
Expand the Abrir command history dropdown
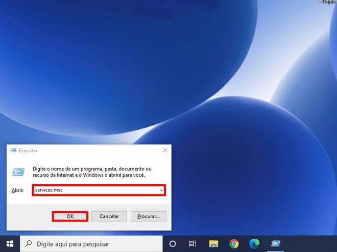click(161, 190)
